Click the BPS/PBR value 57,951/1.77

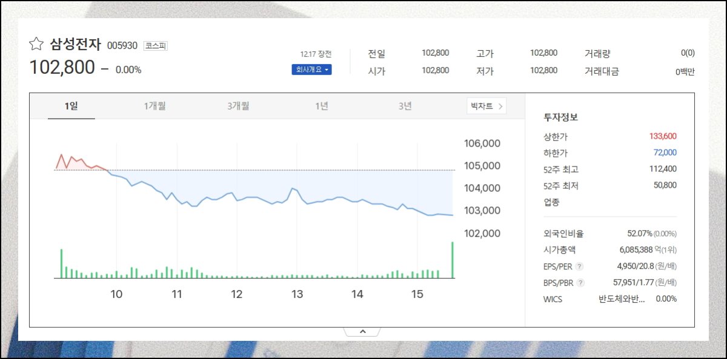[634, 283]
